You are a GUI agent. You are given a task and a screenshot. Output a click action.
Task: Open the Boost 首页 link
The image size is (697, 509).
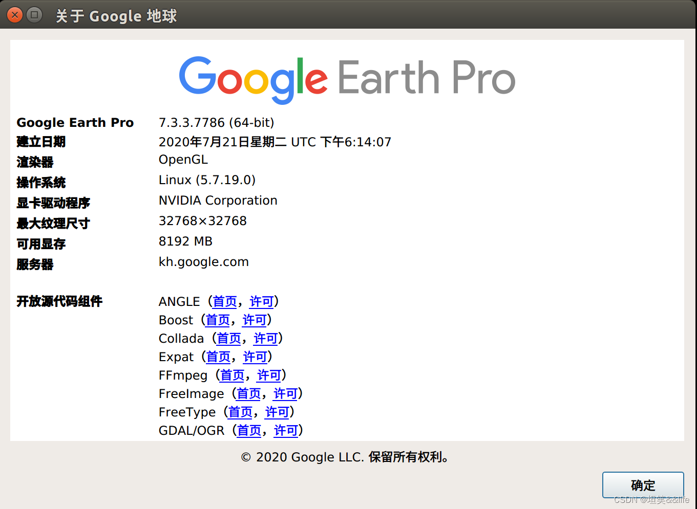[x=218, y=320]
